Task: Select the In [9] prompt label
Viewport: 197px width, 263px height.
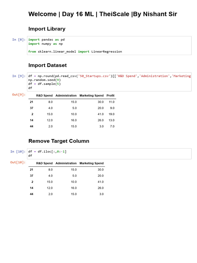Action: click(19, 76)
